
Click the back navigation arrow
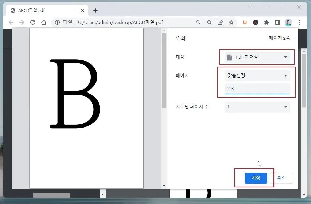pyautogui.click(x=11, y=22)
